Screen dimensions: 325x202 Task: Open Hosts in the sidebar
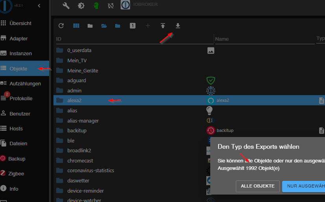tap(24, 128)
